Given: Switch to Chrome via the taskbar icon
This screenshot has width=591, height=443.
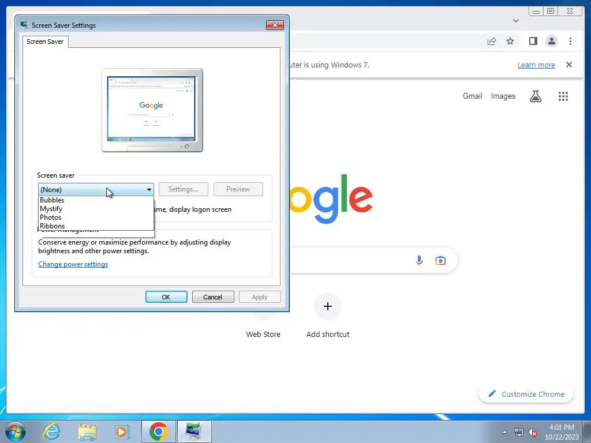Looking at the screenshot, I should point(158,431).
